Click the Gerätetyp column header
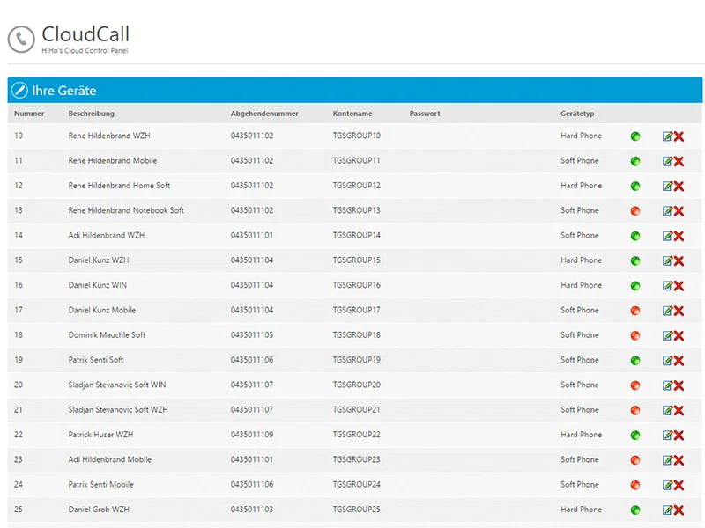Viewport: 705px width, 528px height. click(x=577, y=114)
